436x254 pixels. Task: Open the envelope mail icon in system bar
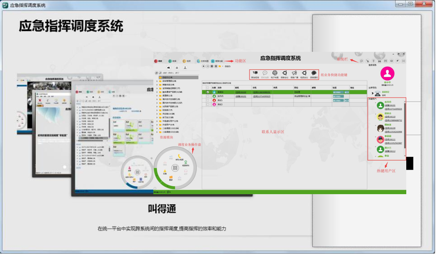(386, 61)
